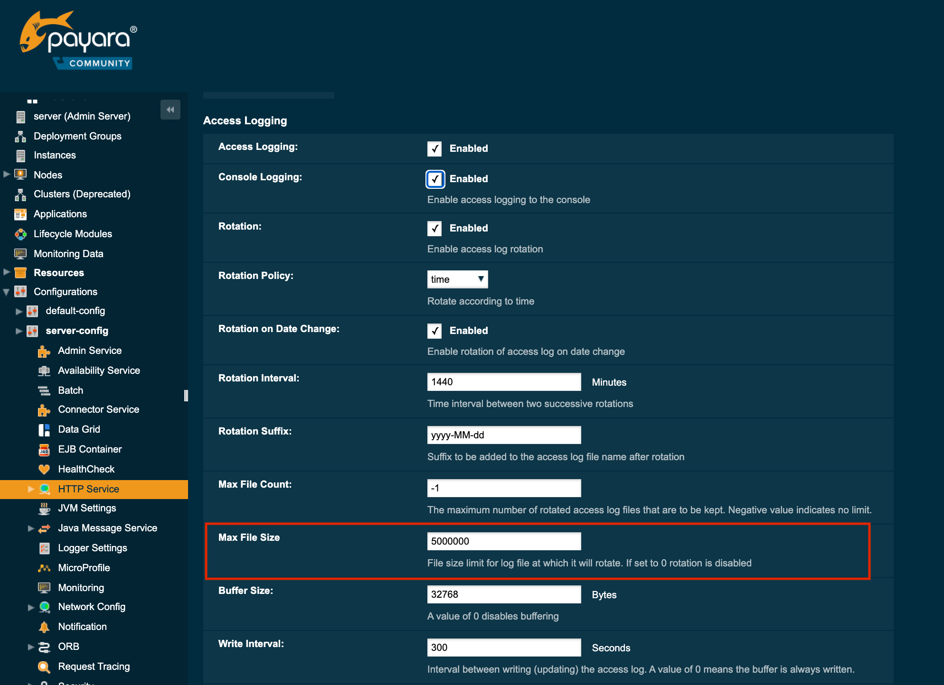
Task: Toggle Rotation on Date Change
Action: [x=434, y=331]
